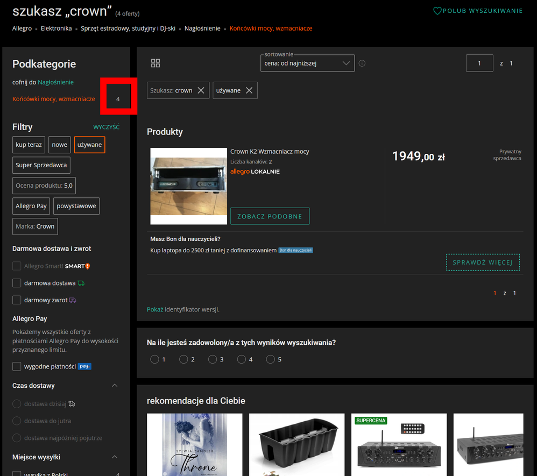Go back to 'Nagłośnienie' subcategory link
The image size is (537, 476).
(56, 82)
